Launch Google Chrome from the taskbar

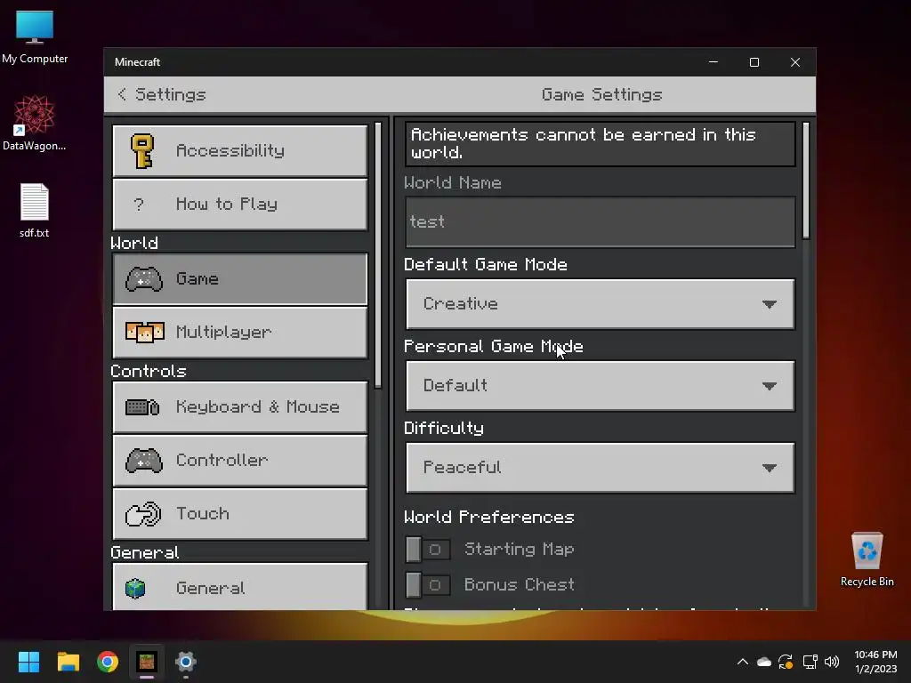[x=108, y=662]
